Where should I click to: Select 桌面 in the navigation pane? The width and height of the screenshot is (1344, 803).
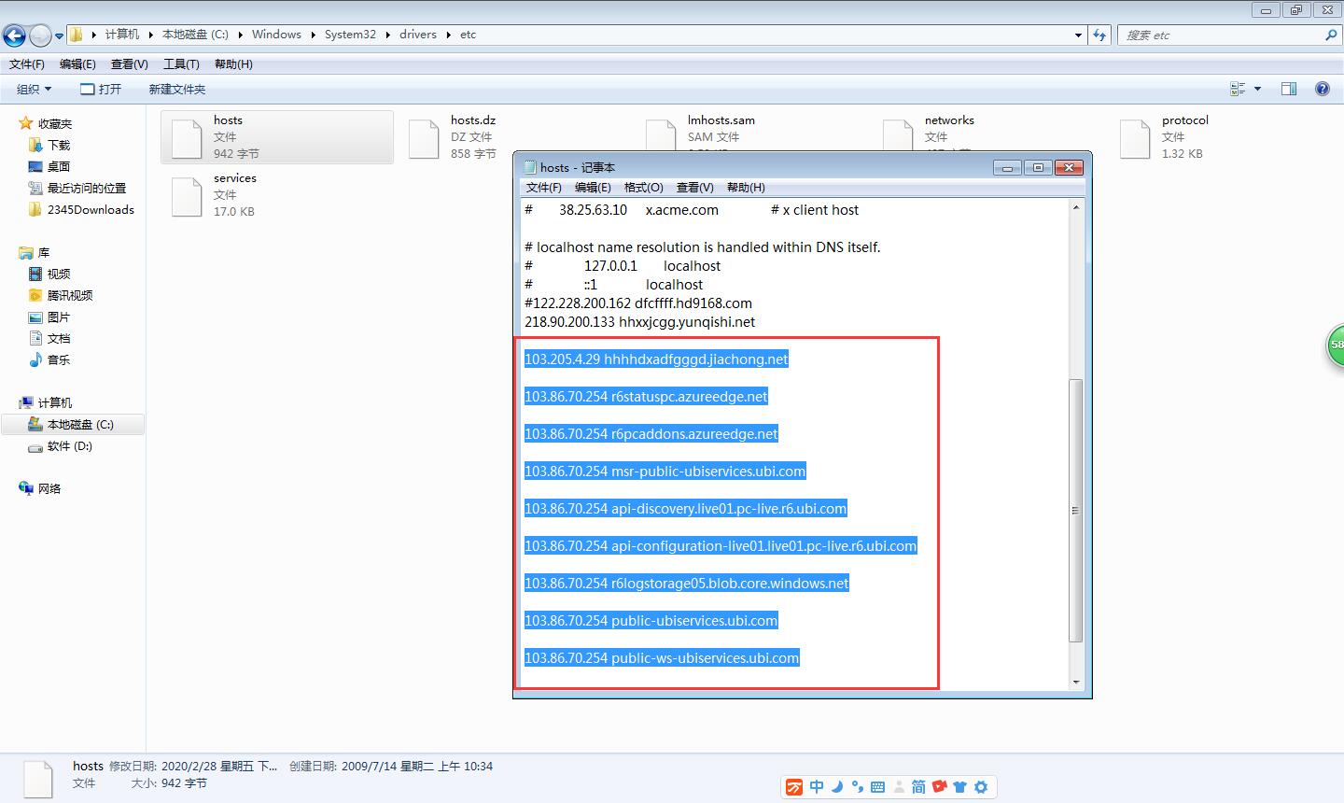coord(59,166)
